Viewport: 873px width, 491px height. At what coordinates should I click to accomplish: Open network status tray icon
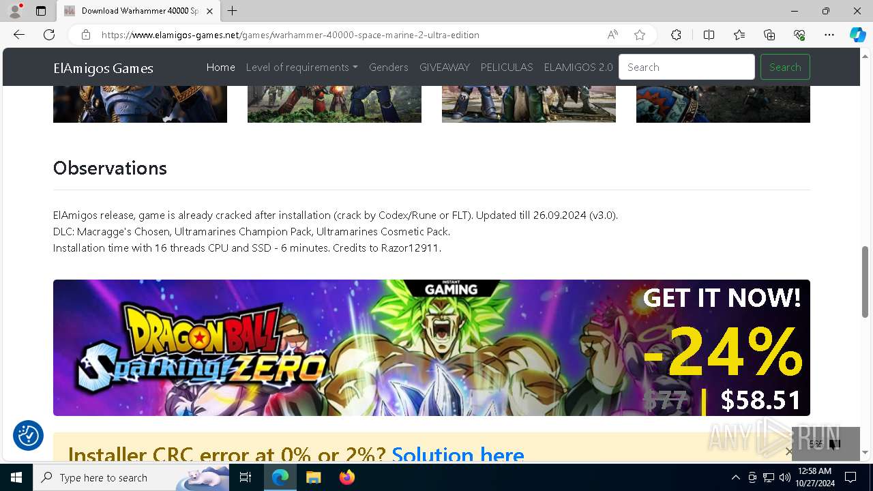(x=769, y=477)
